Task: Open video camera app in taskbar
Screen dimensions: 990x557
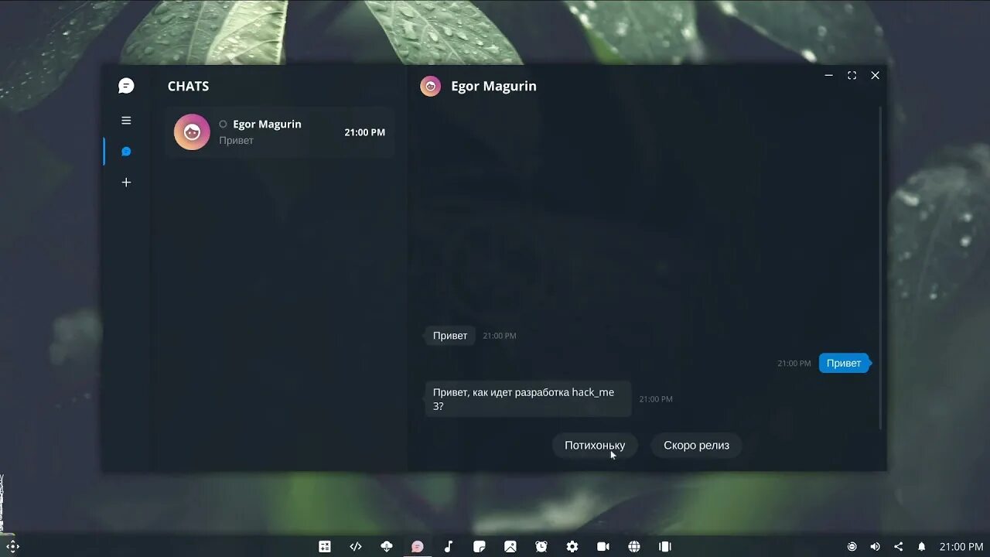Action: point(603,546)
